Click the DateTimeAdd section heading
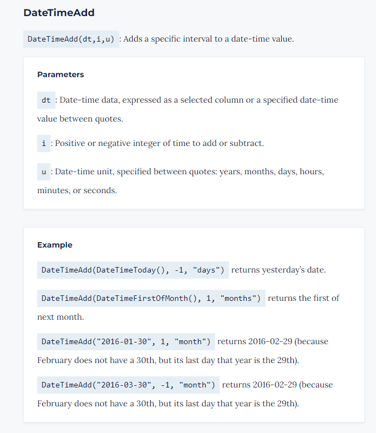The width and height of the screenshot is (376, 433). [59, 12]
